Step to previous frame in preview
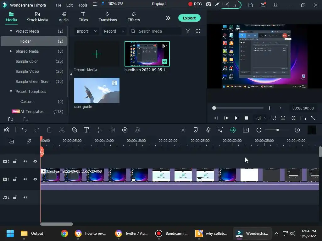 [x=216, y=118]
